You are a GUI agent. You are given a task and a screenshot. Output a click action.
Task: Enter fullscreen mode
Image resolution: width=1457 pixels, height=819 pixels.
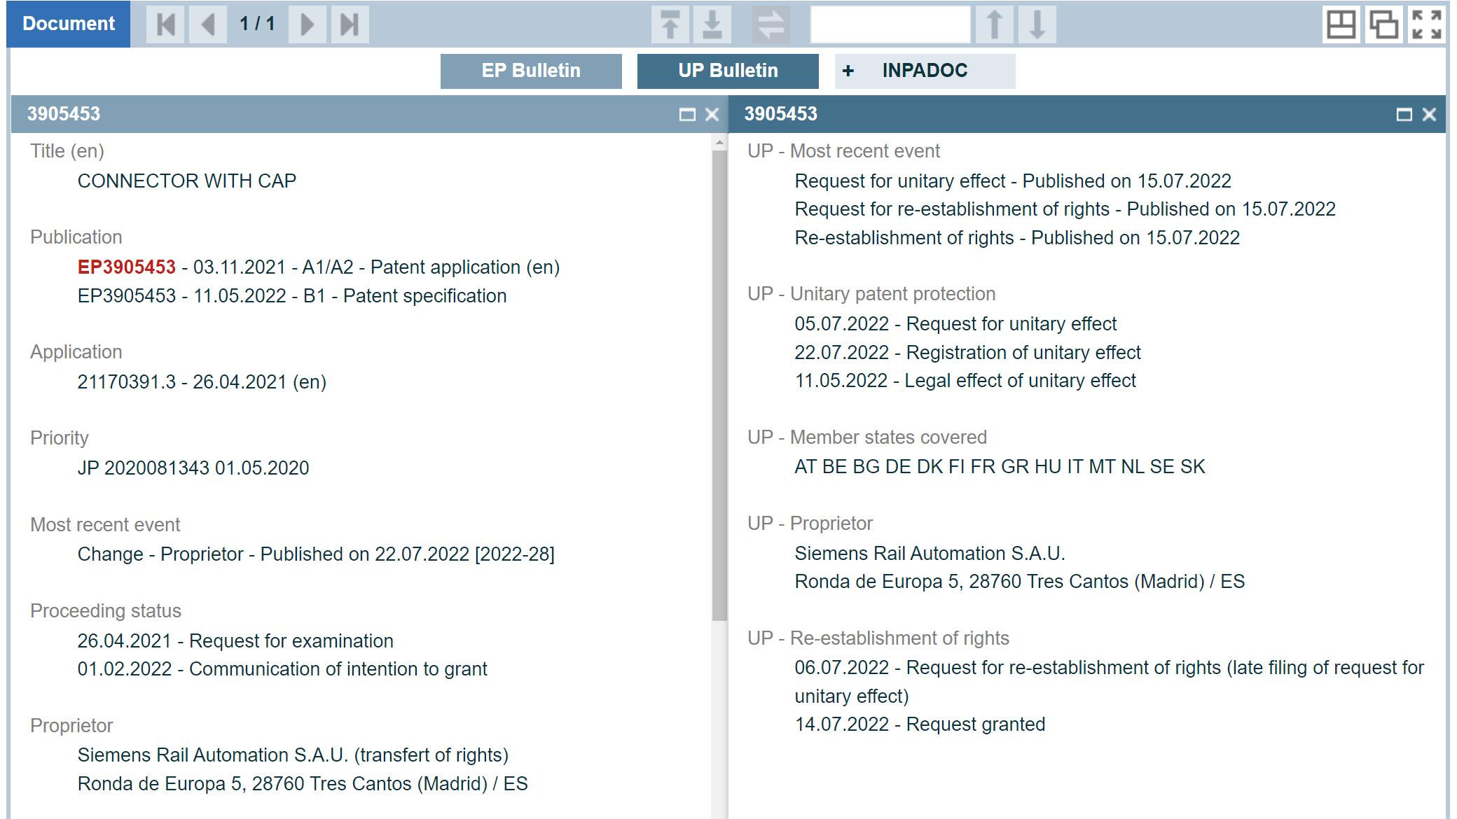[x=1427, y=24]
